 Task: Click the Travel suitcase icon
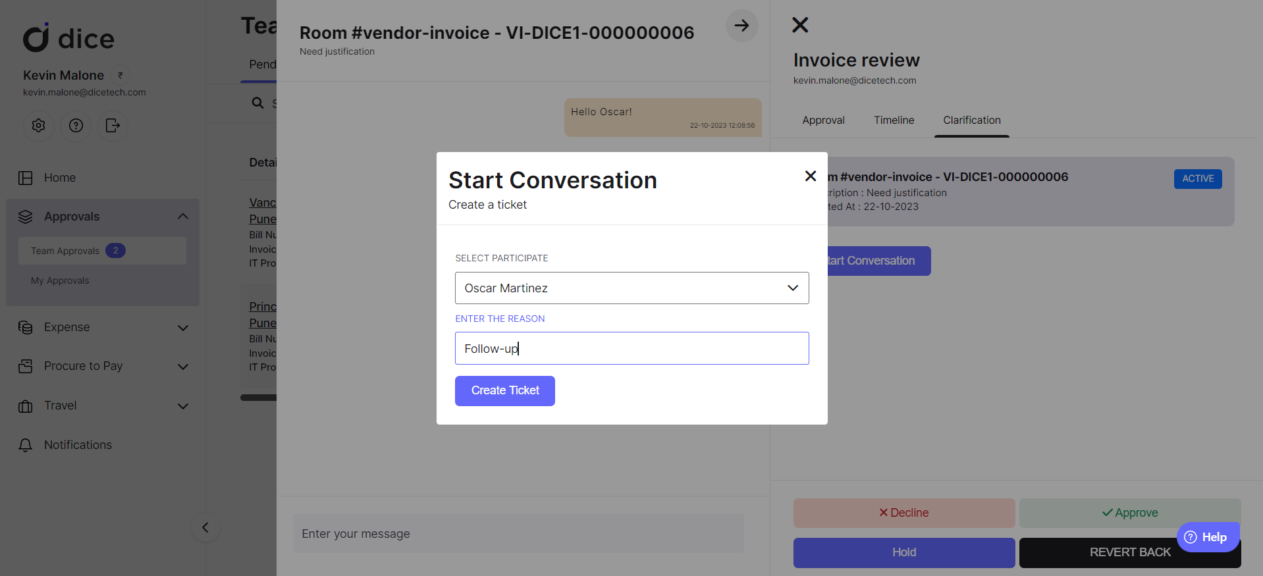point(26,406)
